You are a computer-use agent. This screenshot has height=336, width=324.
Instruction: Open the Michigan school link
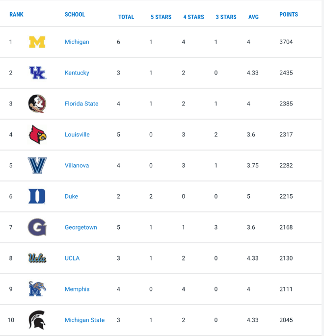(x=77, y=42)
